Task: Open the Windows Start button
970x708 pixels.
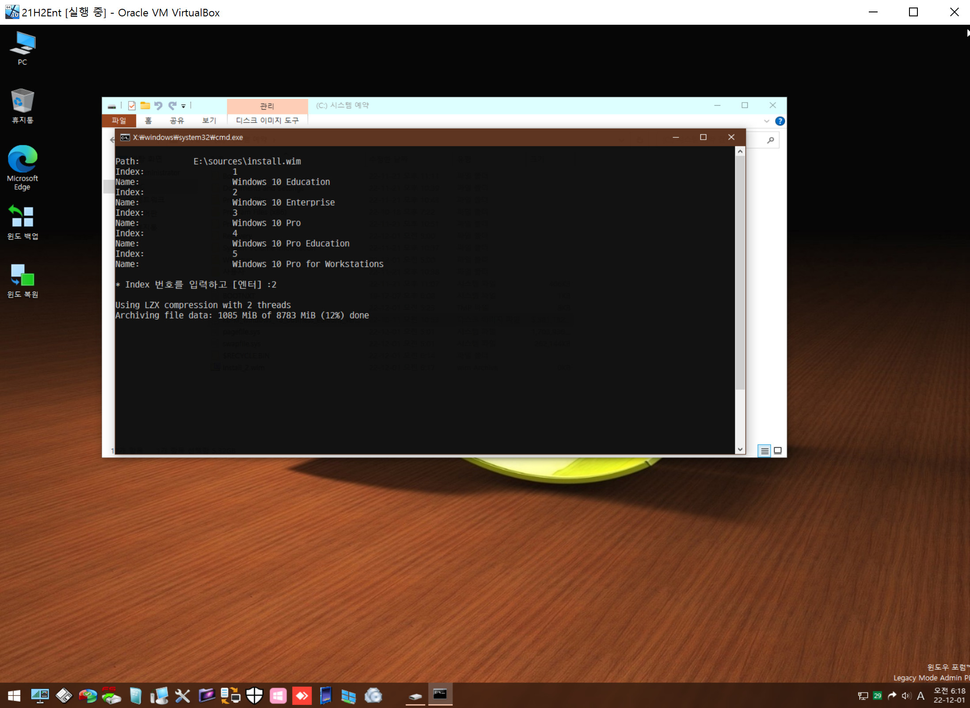Action: 14,696
